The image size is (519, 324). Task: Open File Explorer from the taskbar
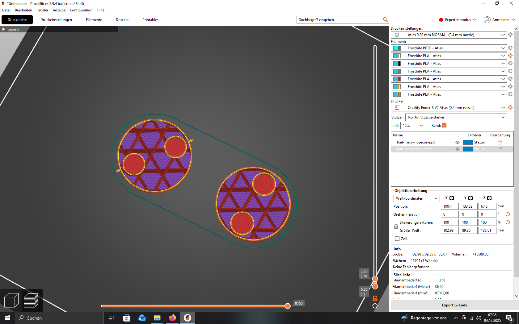[157, 318]
